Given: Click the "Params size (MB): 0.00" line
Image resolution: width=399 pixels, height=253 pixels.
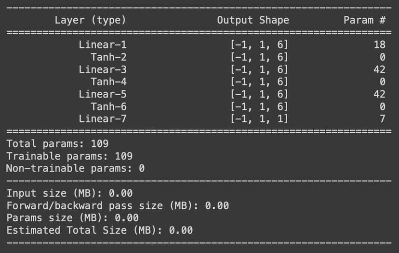Looking at the screenshot, I should [x=72, y=218].
